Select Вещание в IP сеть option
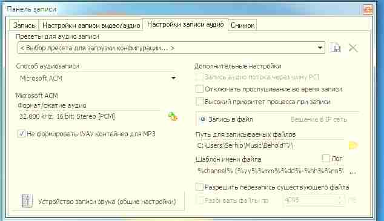This screenshot has width=384, height=221. pos(319,119)
